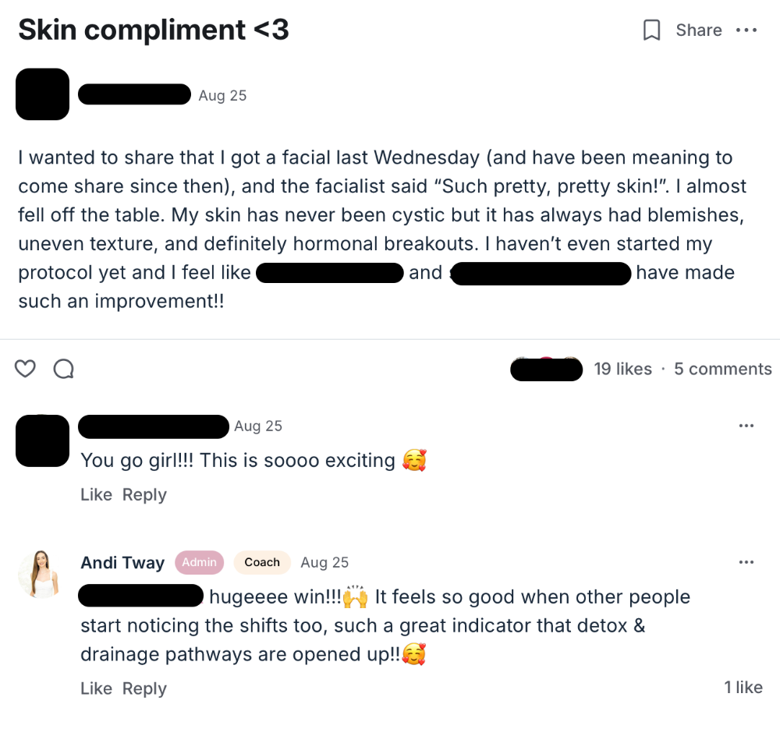Reply to the "You go girl!!!" comment
Viewport: 780px width, 729px height.
(x=144, y=495)
